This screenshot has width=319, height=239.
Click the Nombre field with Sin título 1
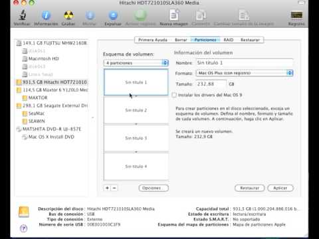pos(245,63)
